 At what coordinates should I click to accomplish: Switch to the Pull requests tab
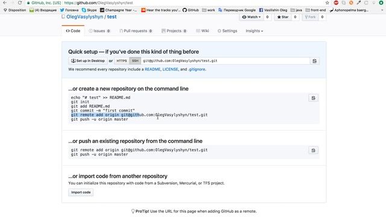pyautogui.click(x=136, y=31)
